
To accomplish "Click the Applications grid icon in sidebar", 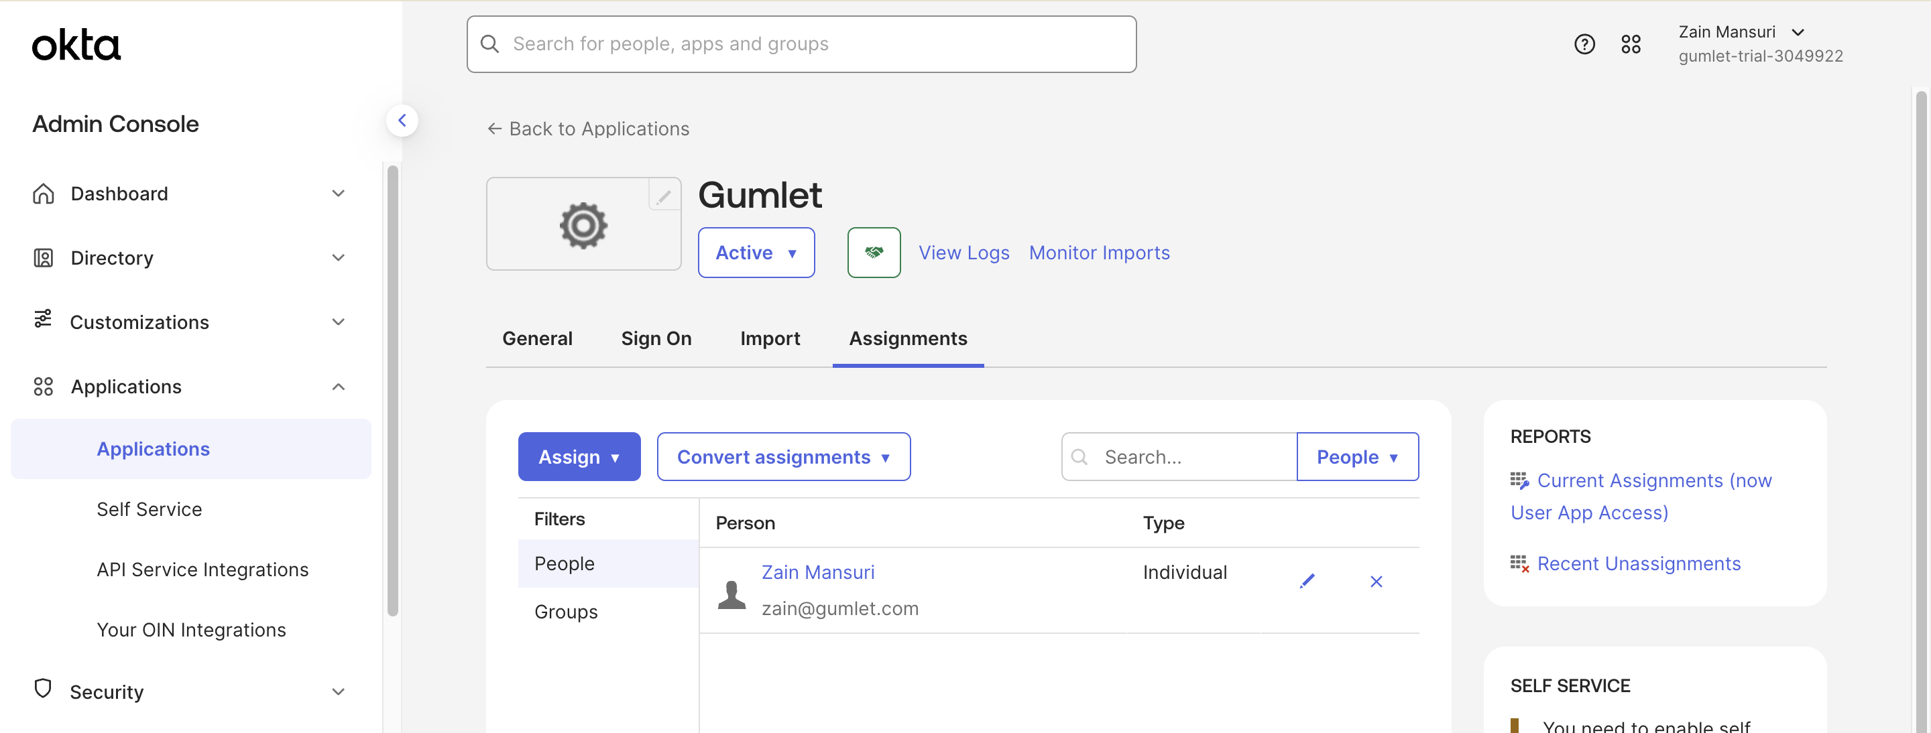I will (44, 387).
